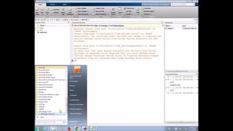The height and width of the screenshot is (131, 233).
Task: Open Windows Media Player from the taskbar
Action: pyautogui.click(x=61, y=128)
